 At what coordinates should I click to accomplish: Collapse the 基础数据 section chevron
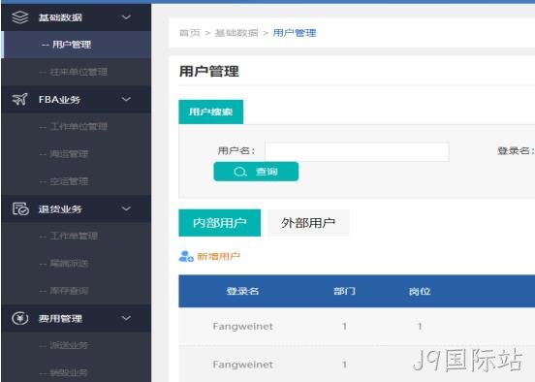click(x=126, y=17)
